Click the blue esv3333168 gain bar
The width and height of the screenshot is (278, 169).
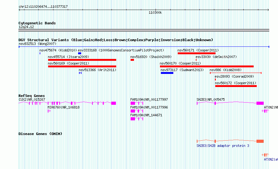80,53
